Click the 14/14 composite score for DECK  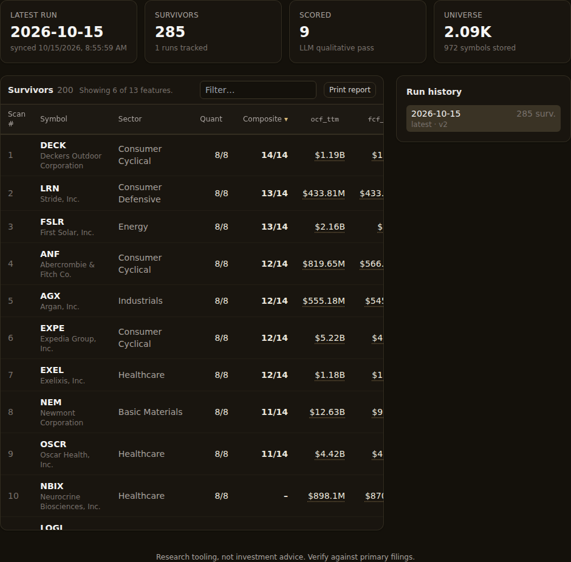[x=275, y=155]
